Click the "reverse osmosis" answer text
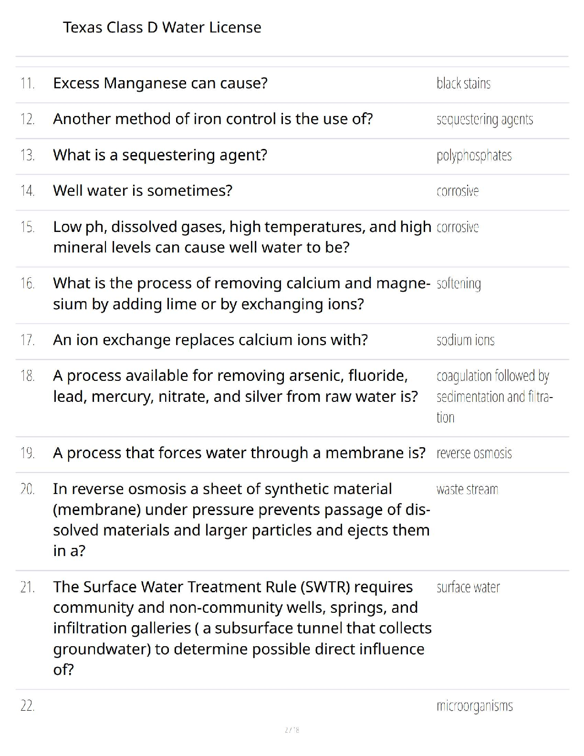584x756 pixels. [474, 453]
